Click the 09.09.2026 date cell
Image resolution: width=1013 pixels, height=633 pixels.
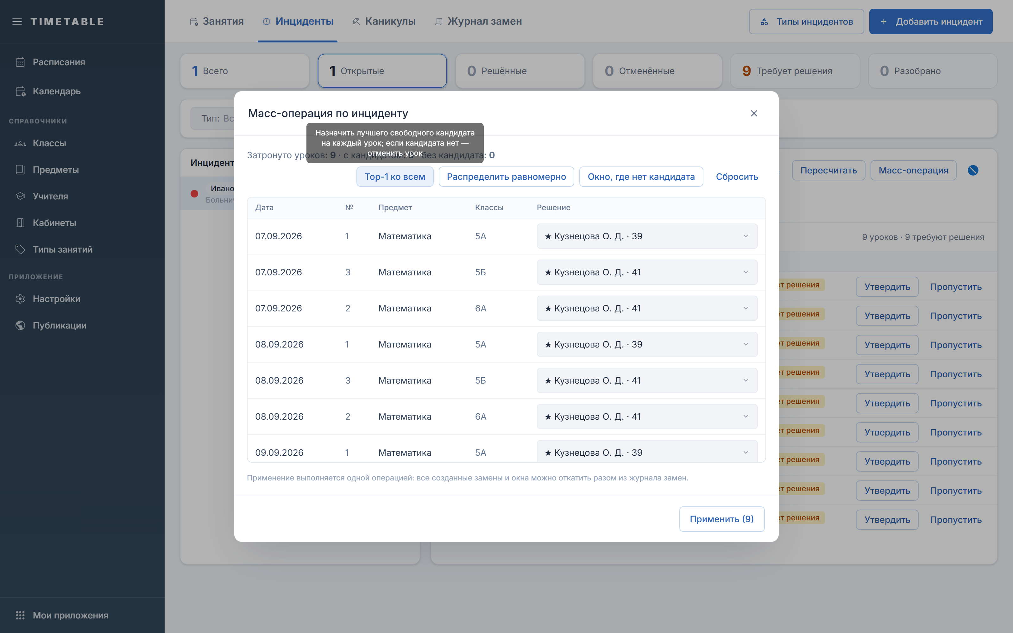pyautogui.click(x=279, y=453)
